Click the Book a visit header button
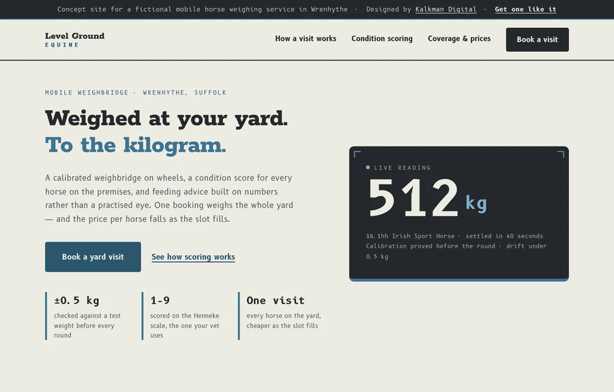614x392 pixels. 538,39
